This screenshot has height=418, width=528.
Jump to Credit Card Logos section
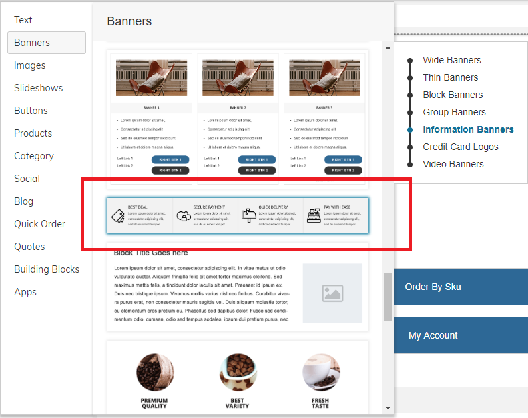(x=461, y=147)
